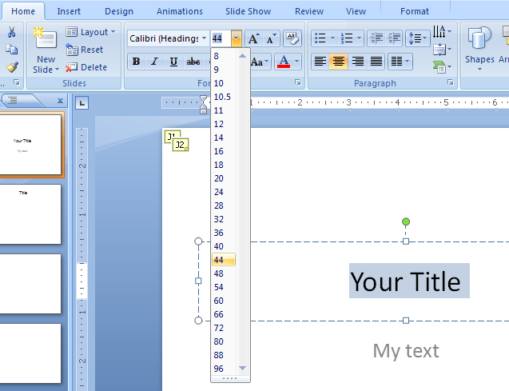Open the Columns dropdown
Viewport: 509px width, 391px height.
[x=400, y=61]
